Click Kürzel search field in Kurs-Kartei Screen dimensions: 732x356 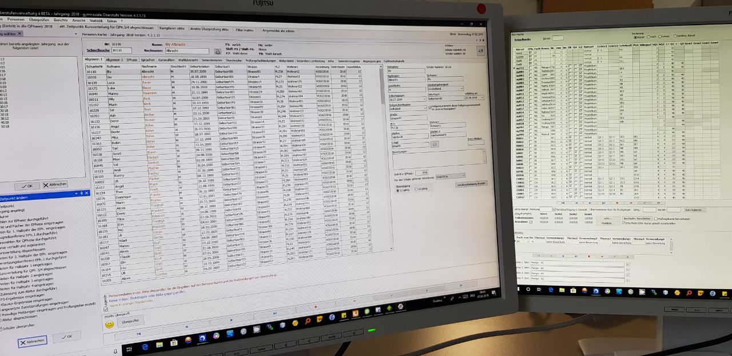[558, 38]
